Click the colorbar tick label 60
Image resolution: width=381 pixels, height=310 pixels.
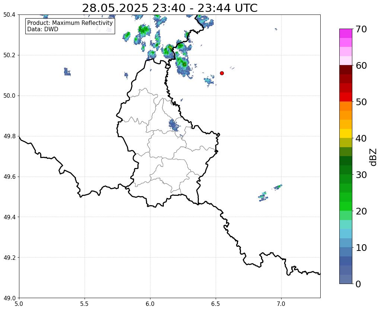[361, 65]
